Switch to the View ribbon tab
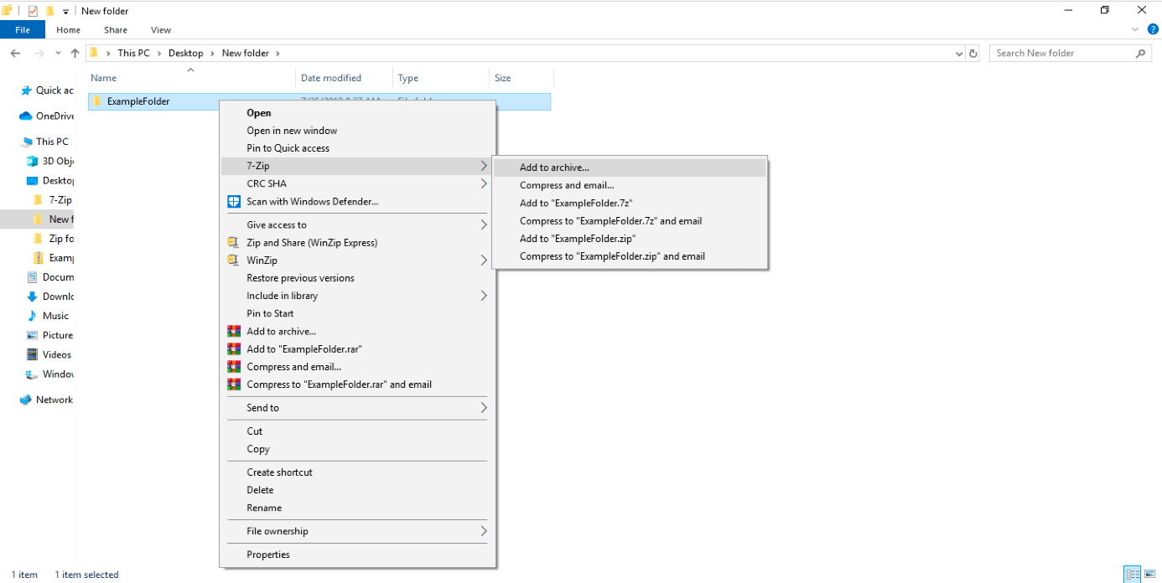This screenshot has width=1162, height=583. tap(161, 30)
